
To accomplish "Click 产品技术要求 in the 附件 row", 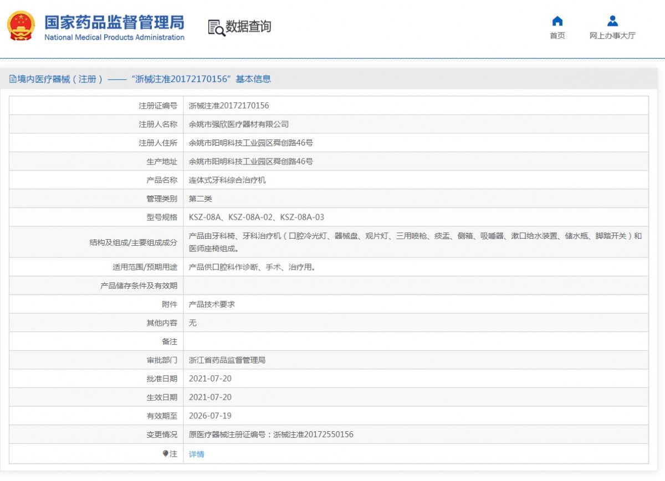I will point(212,304).
